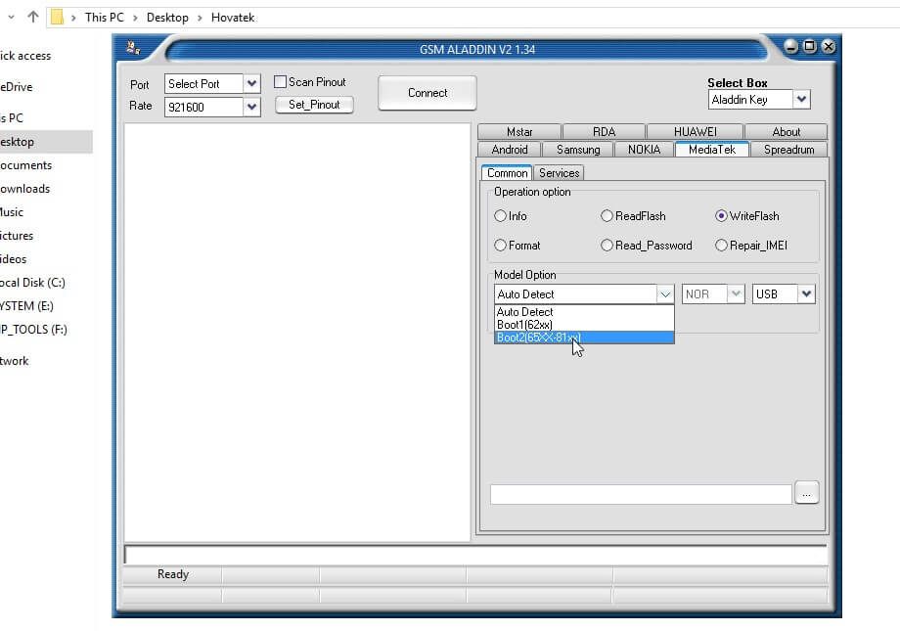
Task: Select the MediaTek tab
Action: [712, 150]
